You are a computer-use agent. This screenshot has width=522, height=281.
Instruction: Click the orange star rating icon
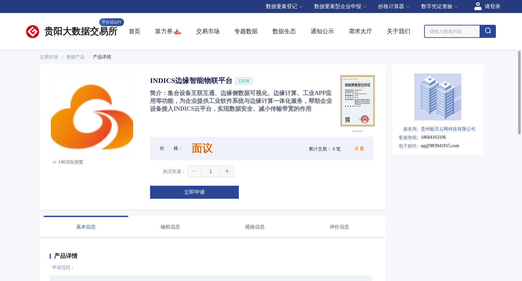click(357, 148)
